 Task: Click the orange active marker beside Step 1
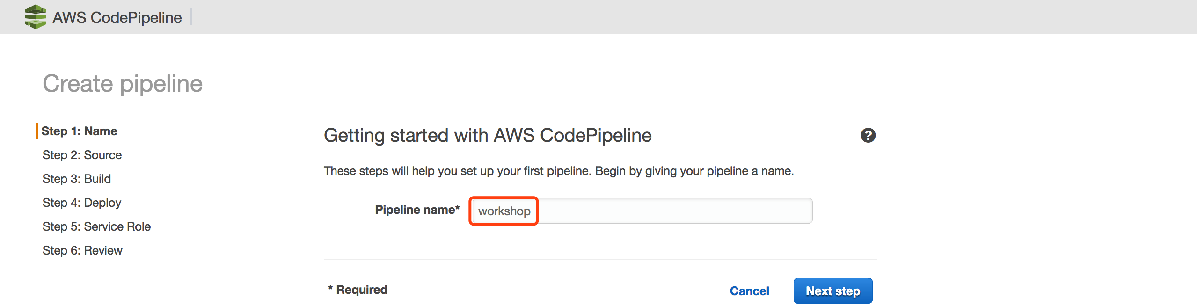tap(36, 131)
